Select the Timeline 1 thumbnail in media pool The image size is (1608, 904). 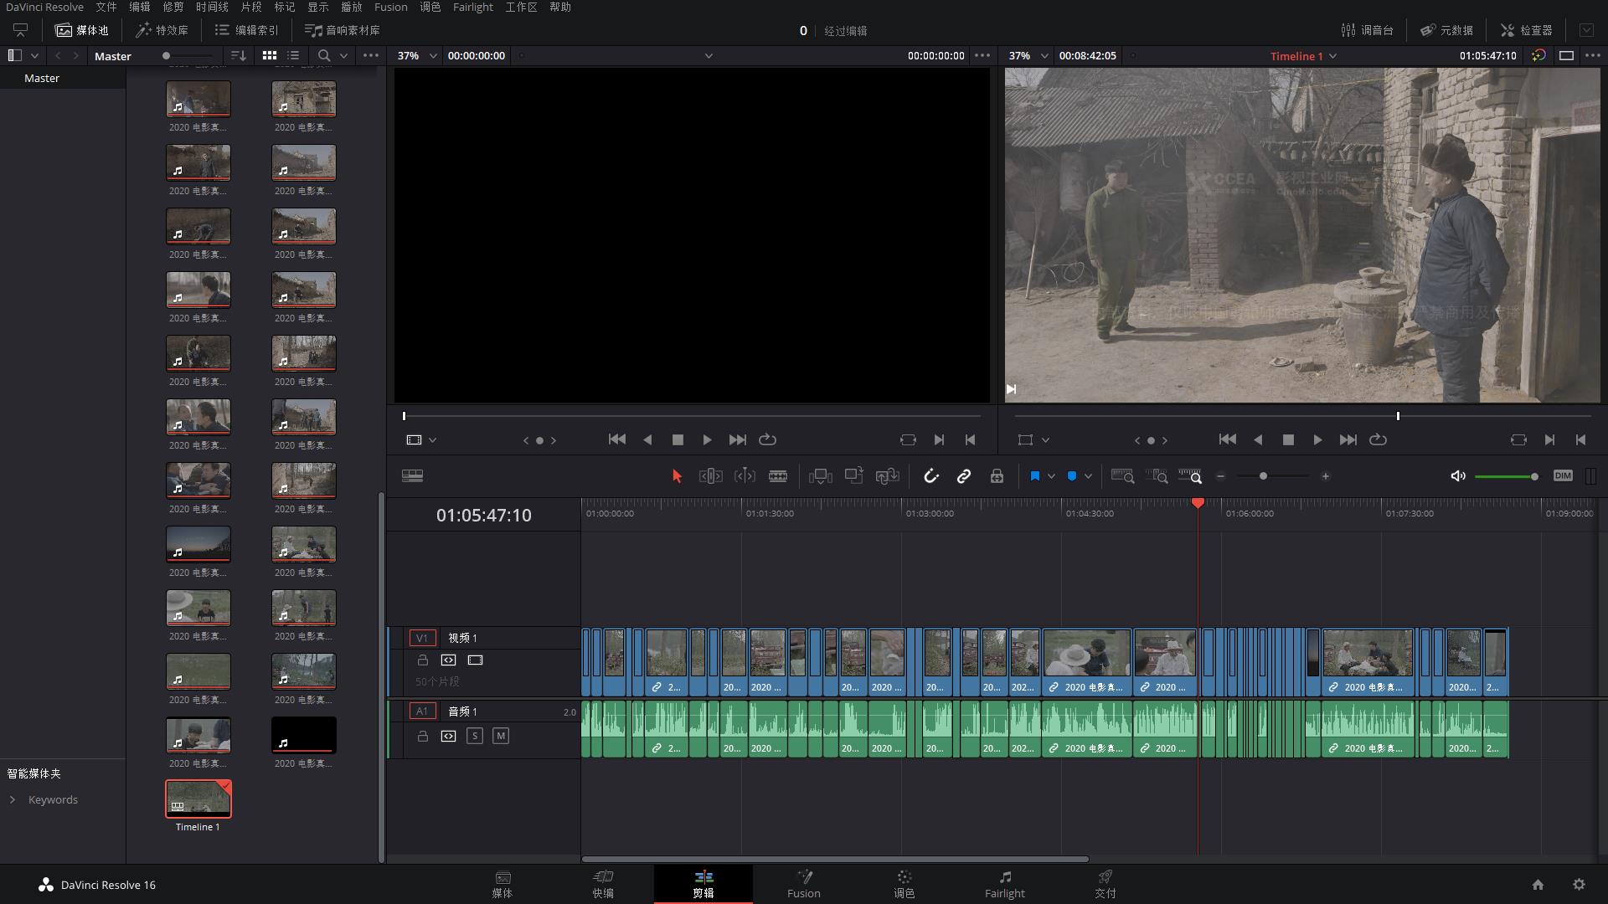click(198, 799)
